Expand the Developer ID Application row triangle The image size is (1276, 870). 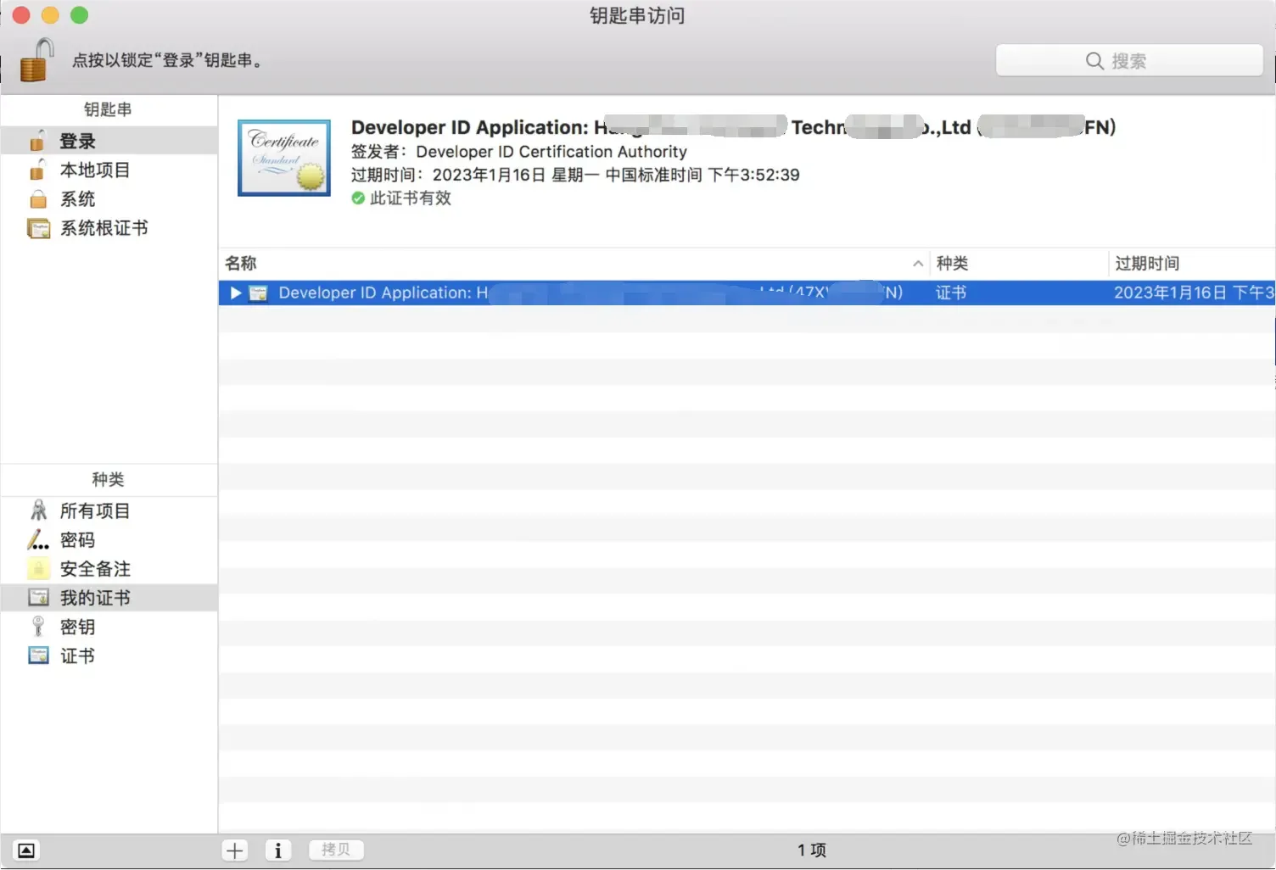tap(235, 293)
